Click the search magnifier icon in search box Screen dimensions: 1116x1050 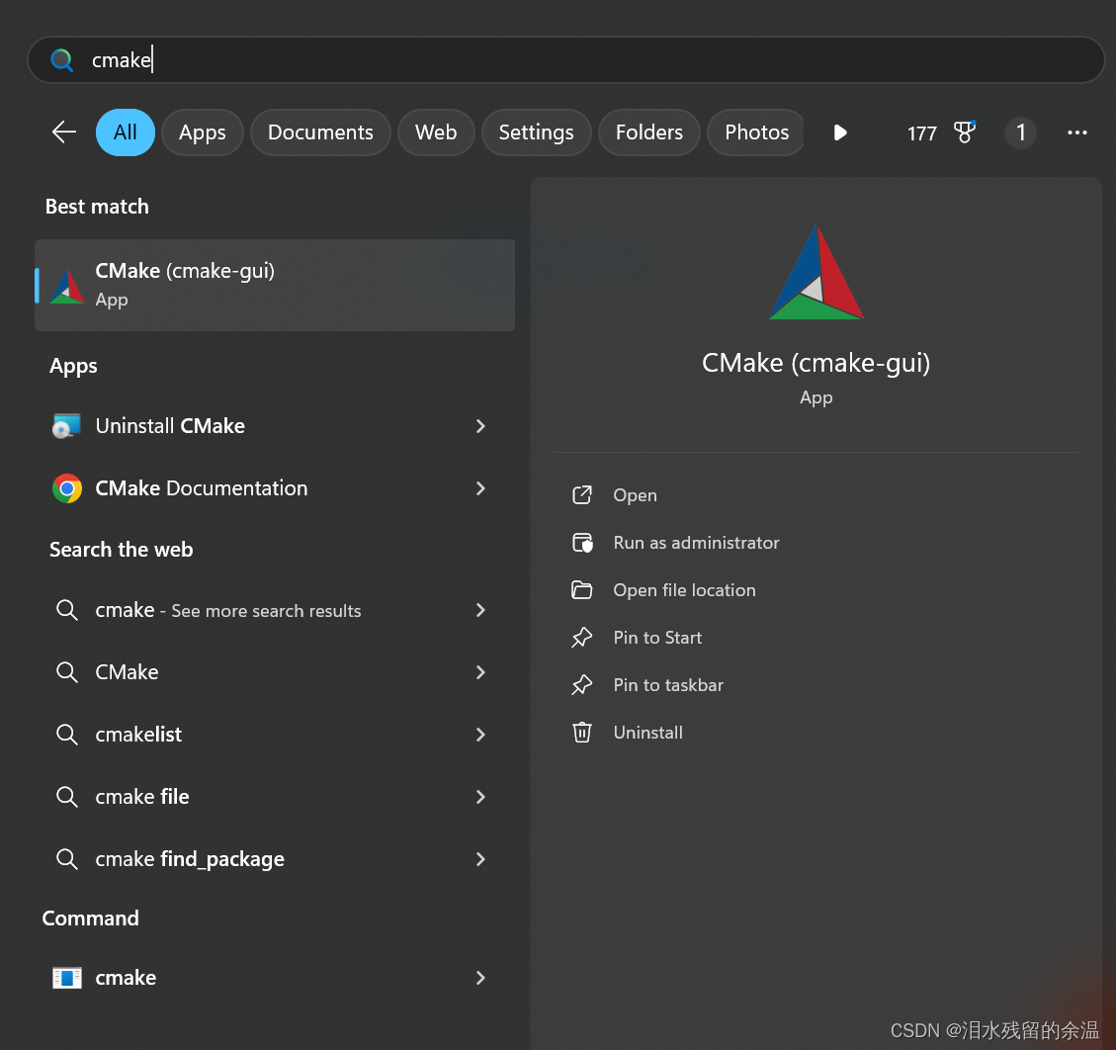coord(62,59)
